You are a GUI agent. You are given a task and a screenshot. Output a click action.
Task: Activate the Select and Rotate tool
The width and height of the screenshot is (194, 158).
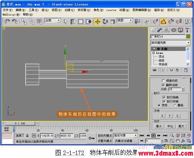(x=105, y=22)
